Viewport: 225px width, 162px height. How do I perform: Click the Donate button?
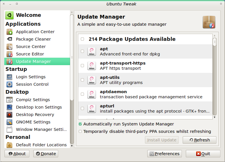[46, 154]
